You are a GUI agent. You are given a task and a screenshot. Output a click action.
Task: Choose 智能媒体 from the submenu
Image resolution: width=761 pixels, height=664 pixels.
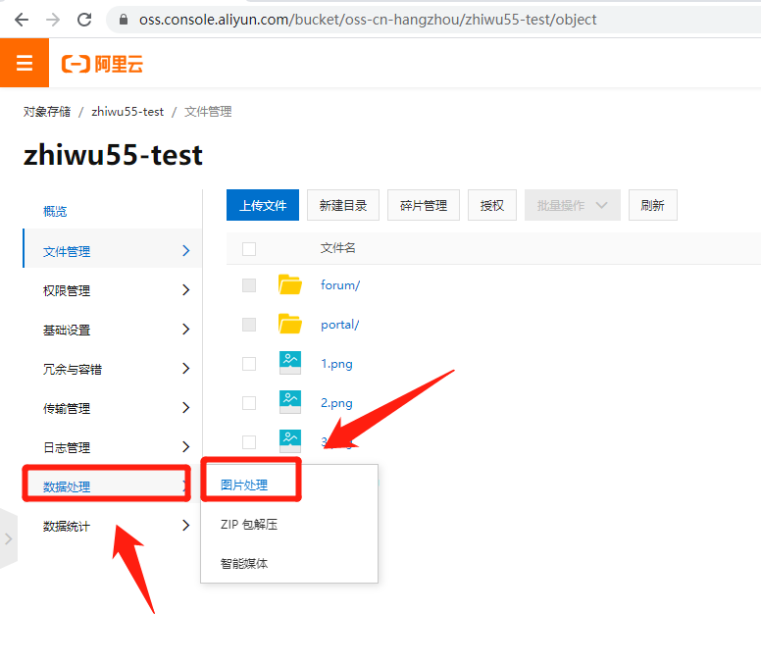click(x=244, y=564)
